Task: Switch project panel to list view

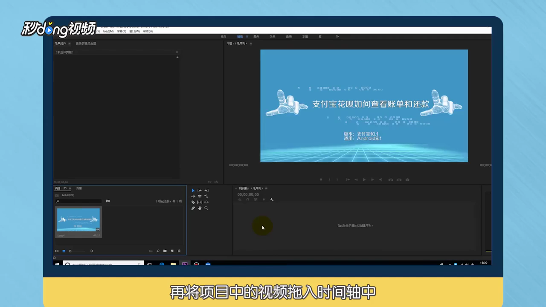Action: point(57,251)
